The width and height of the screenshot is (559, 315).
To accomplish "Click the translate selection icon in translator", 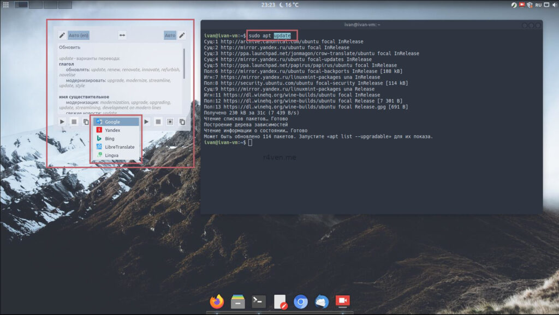I will click(x=170, y=122).
